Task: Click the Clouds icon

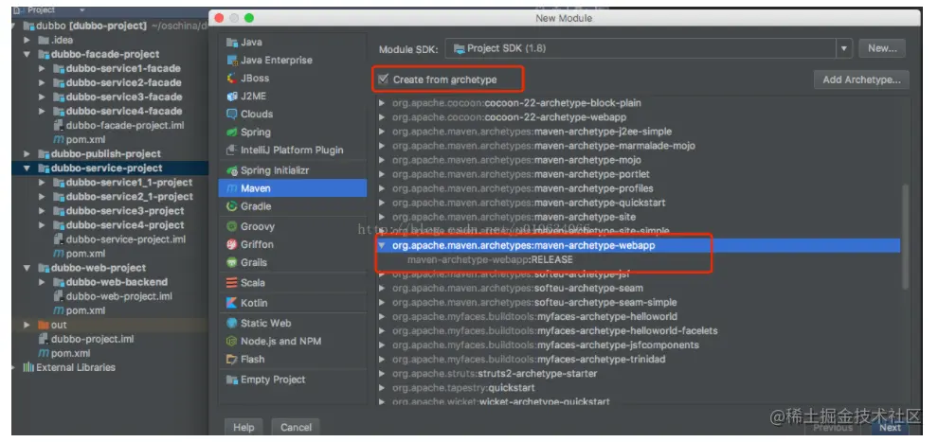Action: (231, 115)
